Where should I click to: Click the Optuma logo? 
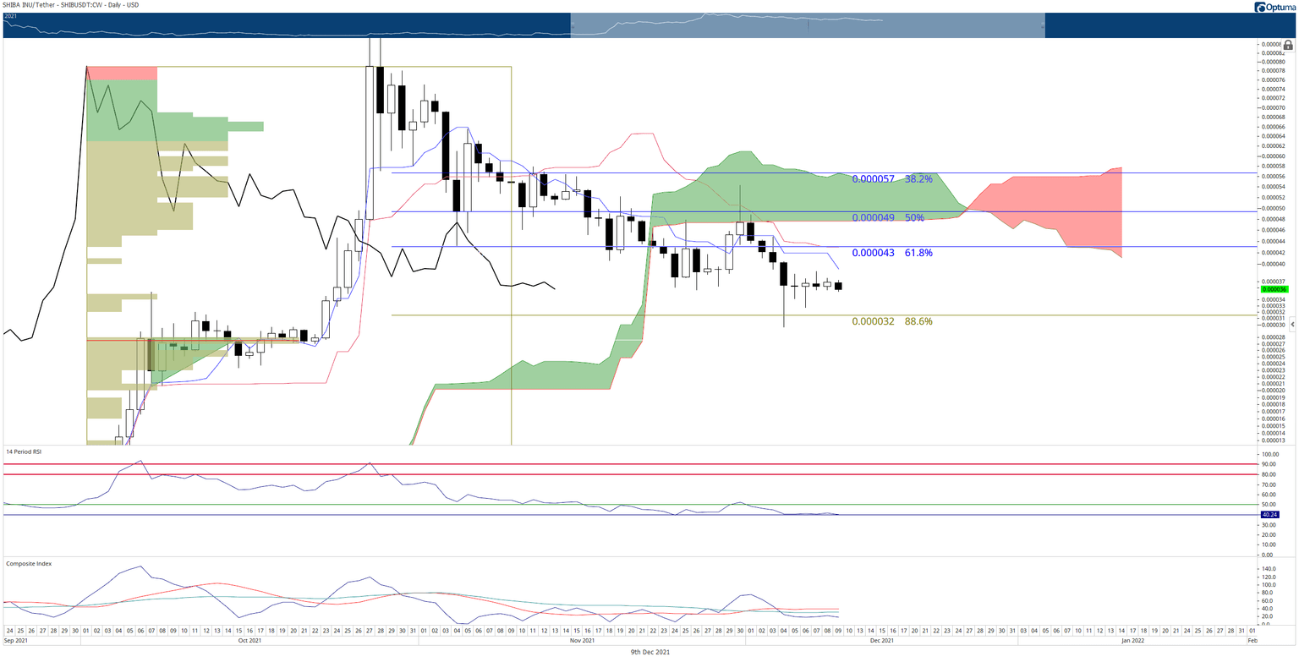click(1274, 7)
